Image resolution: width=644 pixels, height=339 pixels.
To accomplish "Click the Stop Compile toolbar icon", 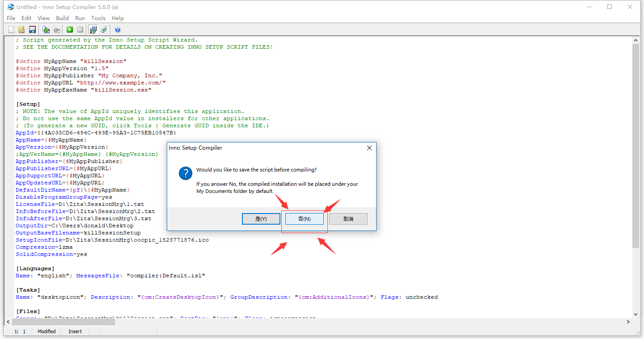I will click(56, 29).
